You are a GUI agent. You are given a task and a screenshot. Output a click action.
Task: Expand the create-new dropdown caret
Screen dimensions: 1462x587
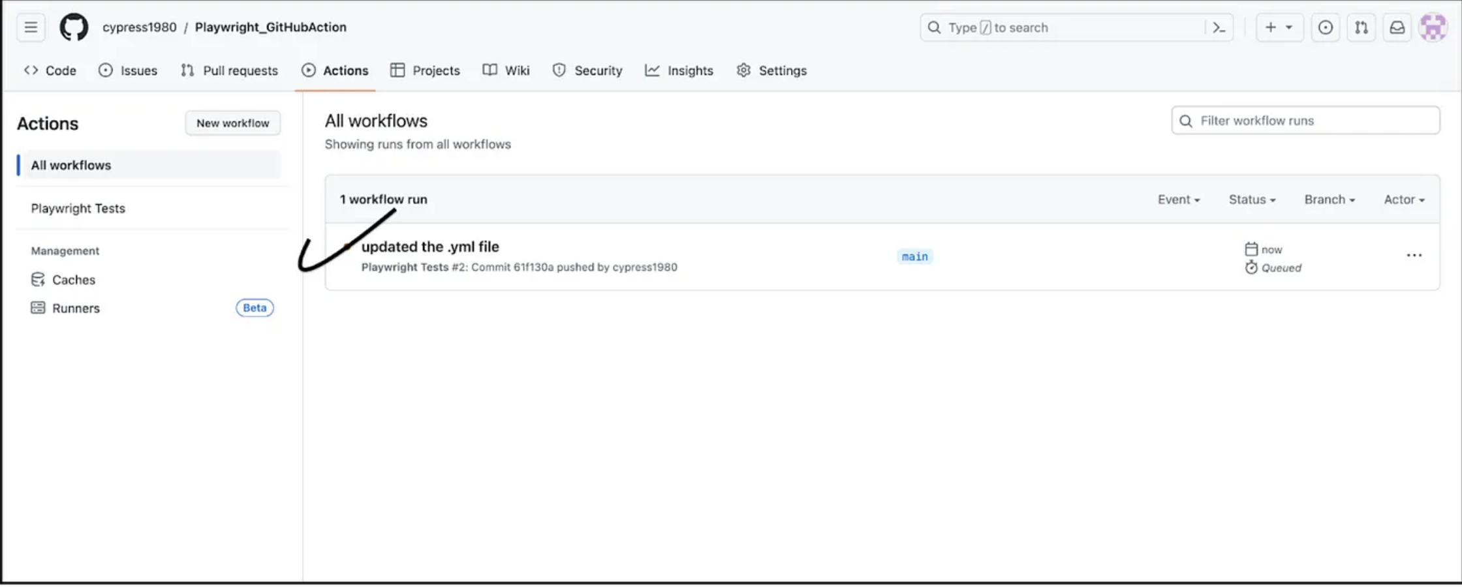(1289, 27)
